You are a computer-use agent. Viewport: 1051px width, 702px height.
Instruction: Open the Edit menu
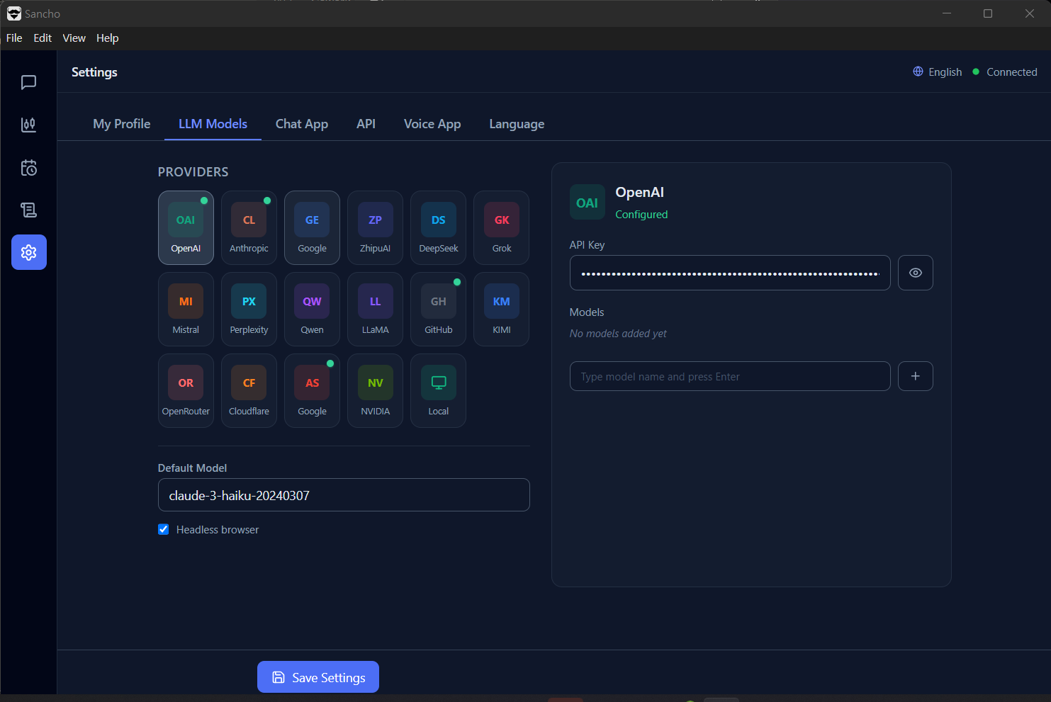[43, 38]
